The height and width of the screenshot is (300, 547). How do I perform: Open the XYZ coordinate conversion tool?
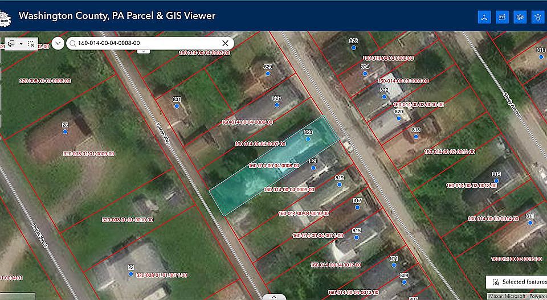(502, 17)
